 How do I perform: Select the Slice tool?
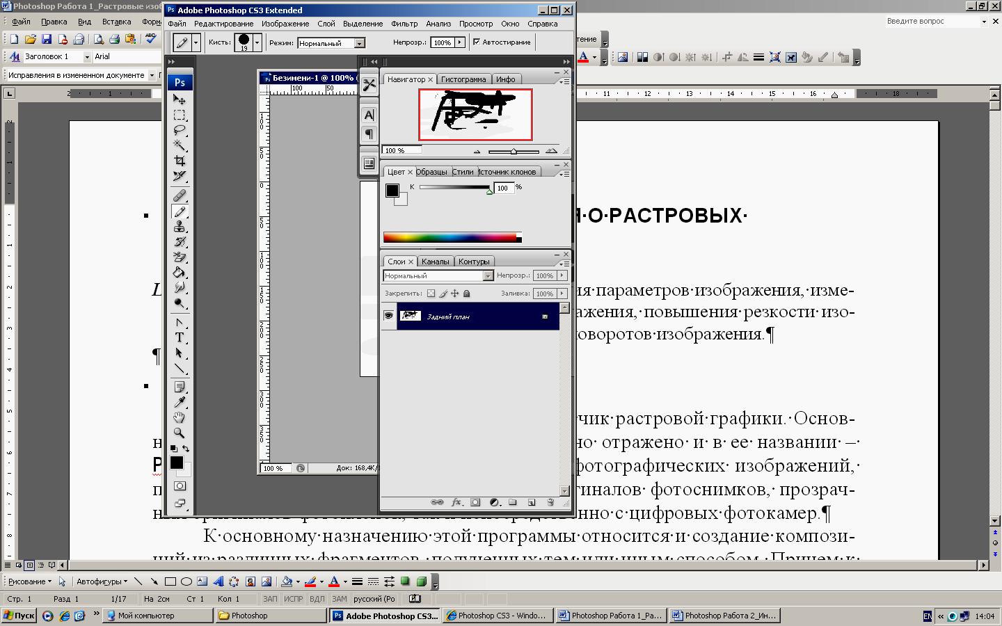180,176
